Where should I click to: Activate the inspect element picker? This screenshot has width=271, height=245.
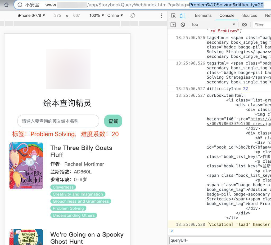[173, 16]
